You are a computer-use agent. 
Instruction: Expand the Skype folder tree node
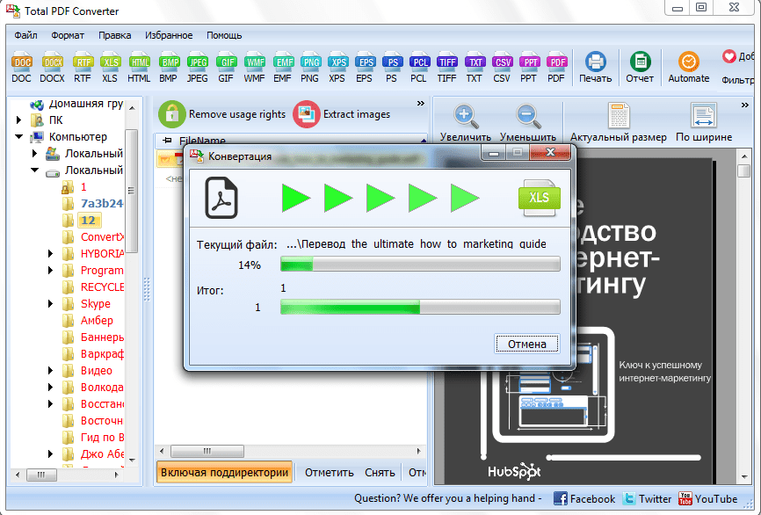click(x=51, y=304)
